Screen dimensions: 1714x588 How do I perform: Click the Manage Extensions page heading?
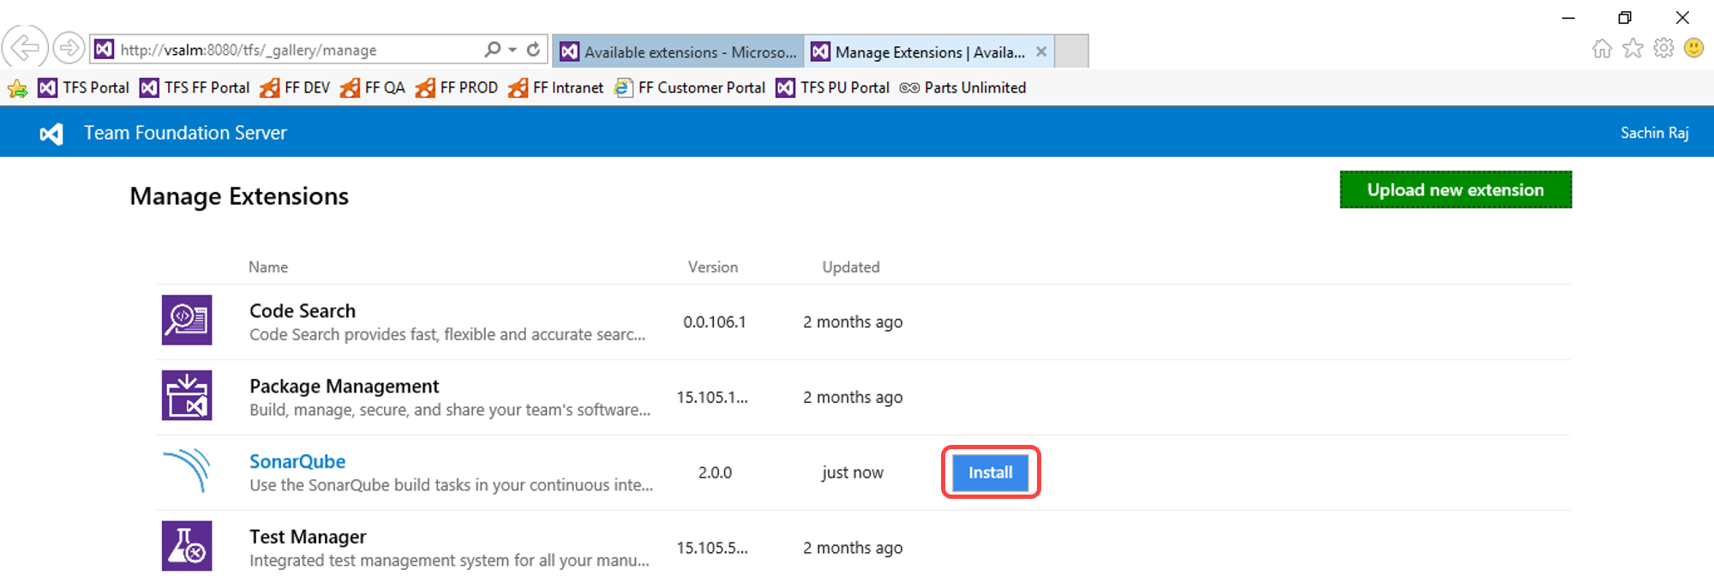[239, 196]
